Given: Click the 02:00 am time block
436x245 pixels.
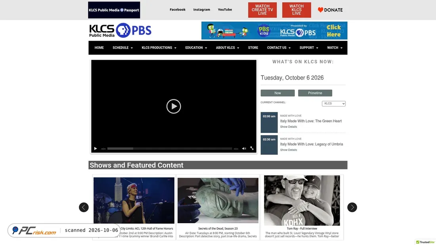Looking at the screenshot, I should pos(269,122).
